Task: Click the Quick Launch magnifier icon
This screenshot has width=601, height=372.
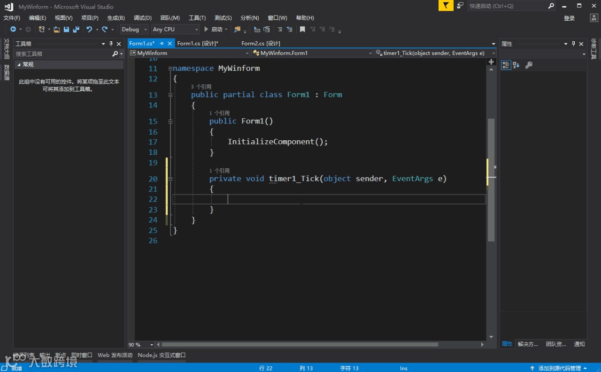Action: [x=551, y=6]
